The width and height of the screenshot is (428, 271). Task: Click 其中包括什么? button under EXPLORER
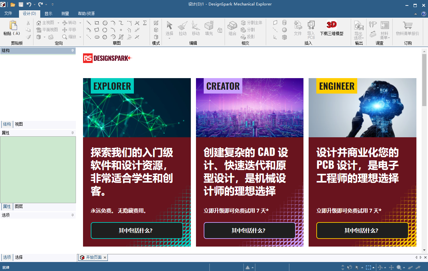click(x=136, y=230)
